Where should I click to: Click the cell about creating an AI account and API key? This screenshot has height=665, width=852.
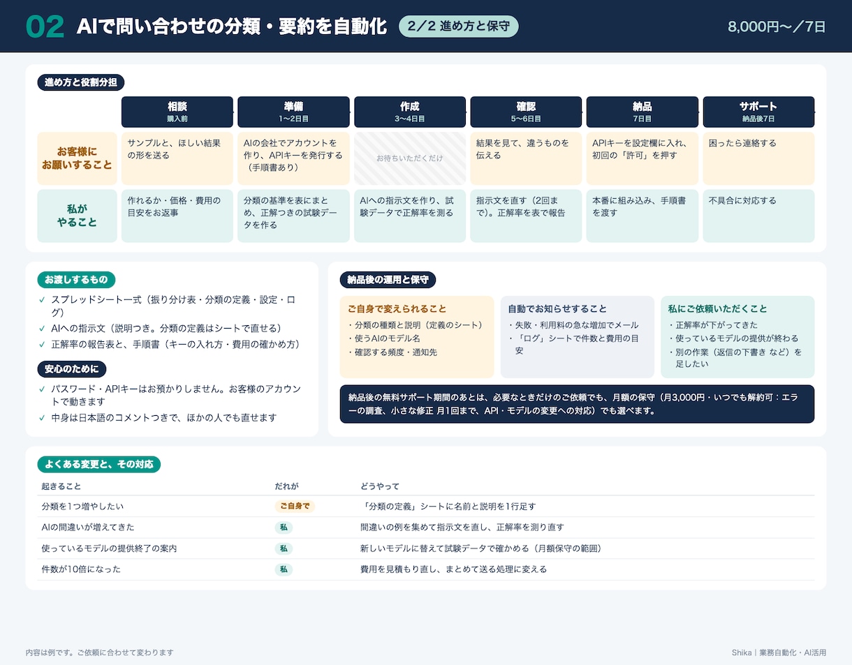293,158
